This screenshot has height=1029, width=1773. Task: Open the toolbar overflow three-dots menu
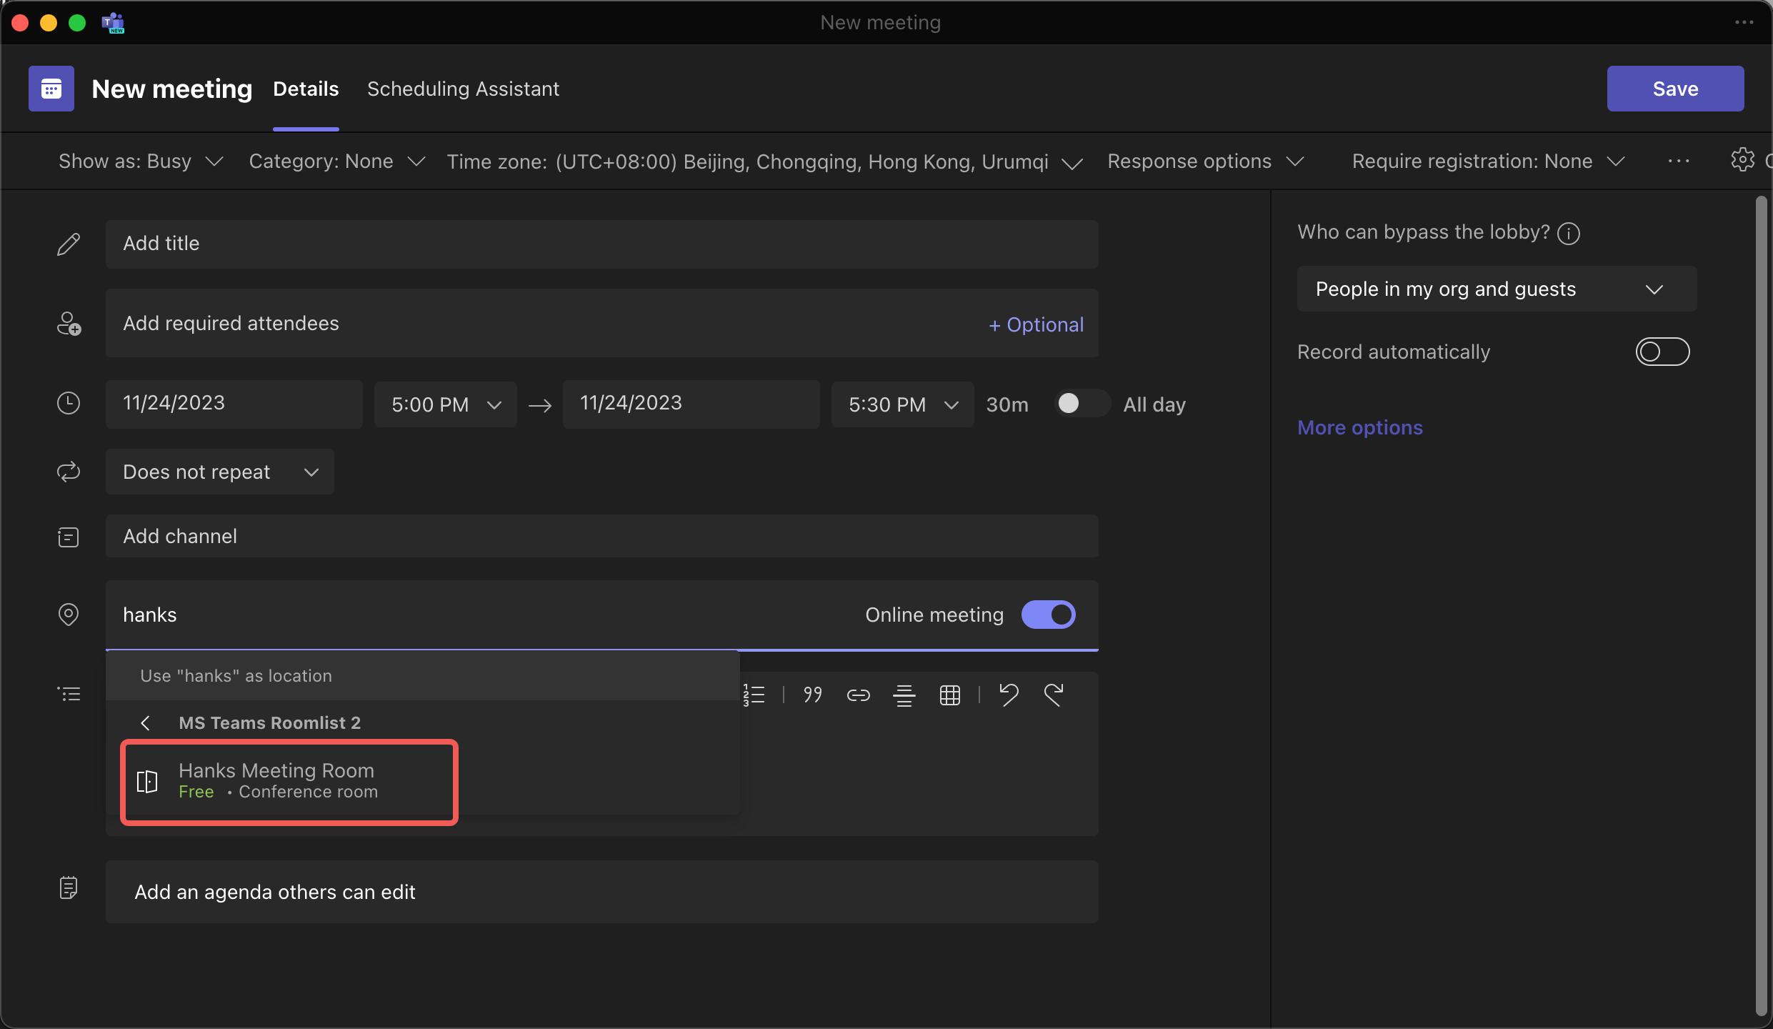(1679, 161)
